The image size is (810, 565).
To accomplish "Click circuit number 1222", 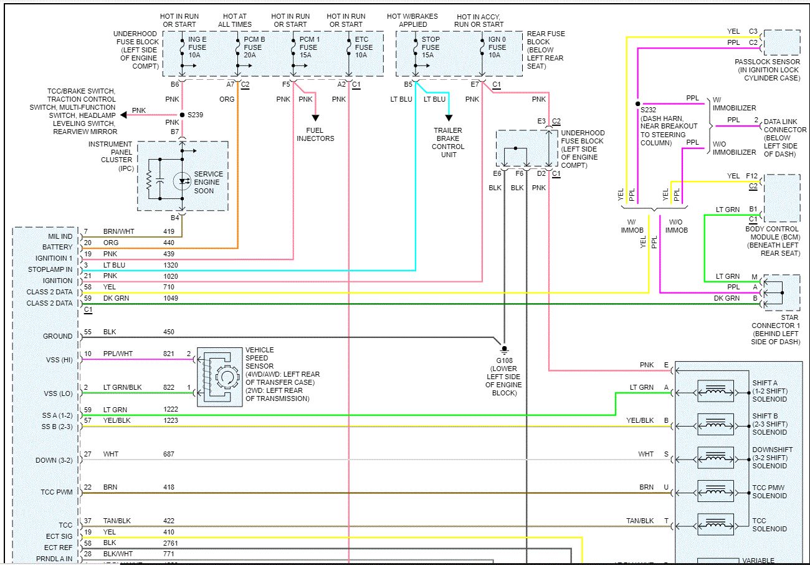I will coord(171,410).
